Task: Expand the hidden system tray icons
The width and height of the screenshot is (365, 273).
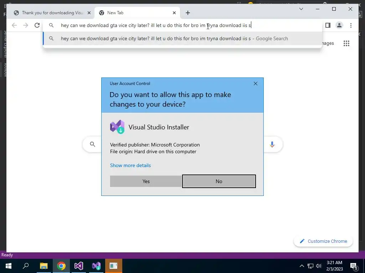Action: tap(302, 266)
